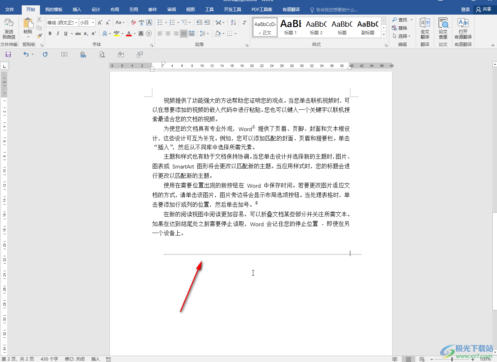Decrease paragraph indent
Screen dimensions: 497x362
tap(199, 22)
